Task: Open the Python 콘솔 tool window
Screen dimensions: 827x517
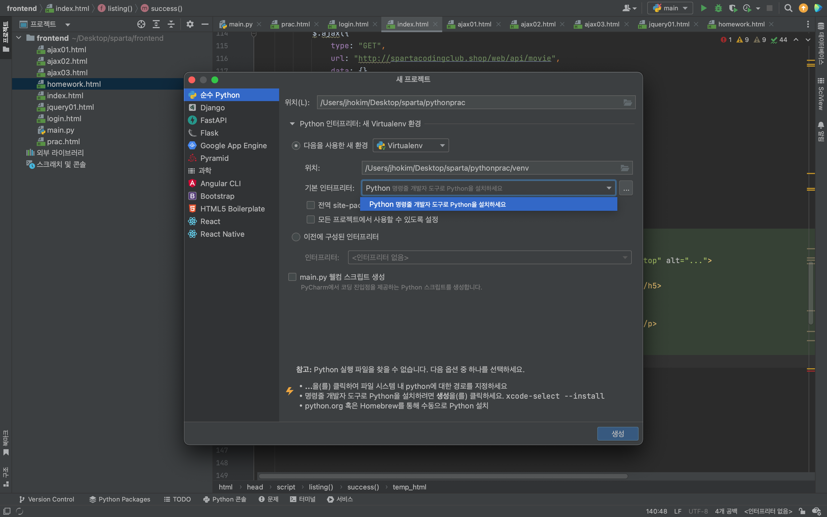Action: pos(225,499)
